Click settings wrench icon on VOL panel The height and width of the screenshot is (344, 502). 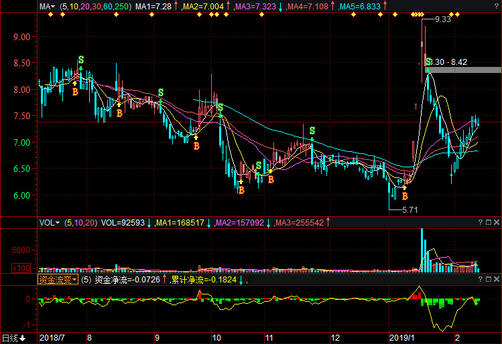pyautogui.click(x=489, y=222)
